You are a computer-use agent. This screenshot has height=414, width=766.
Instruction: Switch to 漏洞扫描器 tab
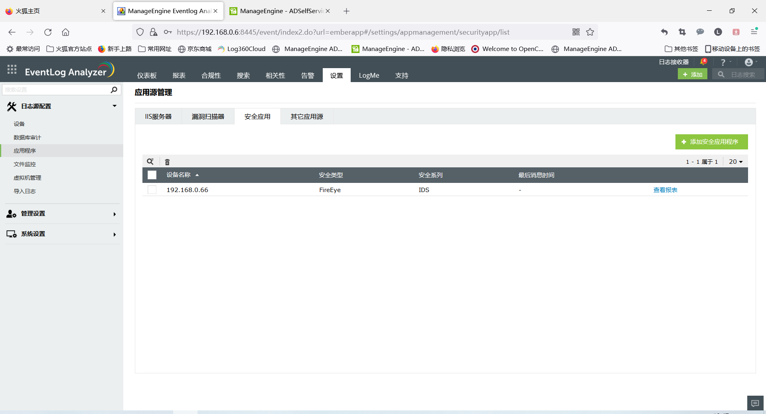pos(208,116)
